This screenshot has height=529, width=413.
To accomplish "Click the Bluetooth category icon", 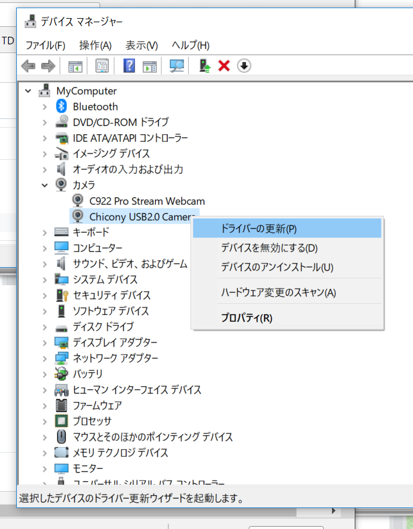I will [61, 107].
